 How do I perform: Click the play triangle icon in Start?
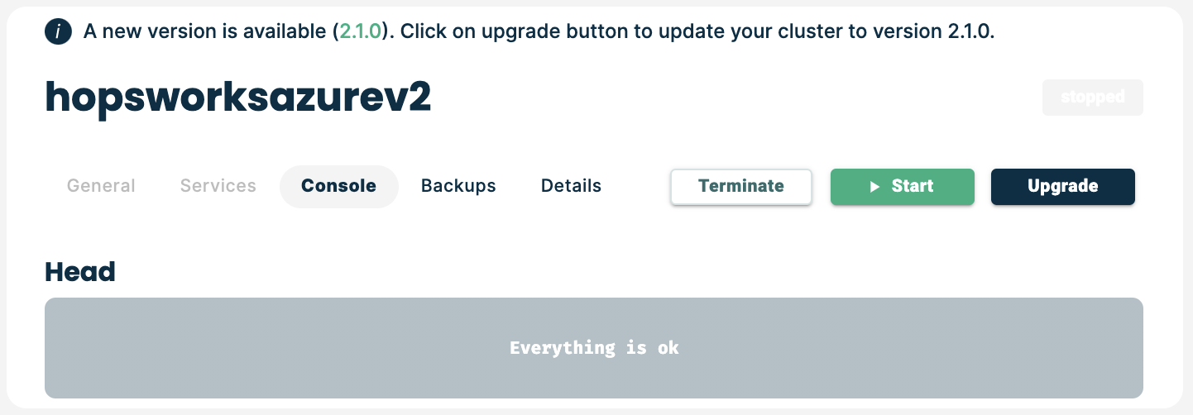[874, 187]
